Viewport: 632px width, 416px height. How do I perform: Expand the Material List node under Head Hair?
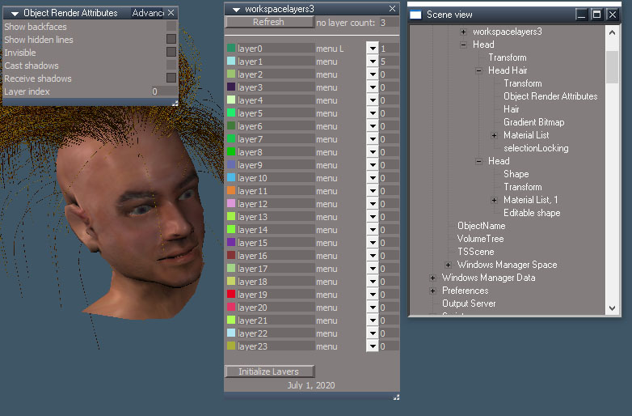tap(494, 136)
